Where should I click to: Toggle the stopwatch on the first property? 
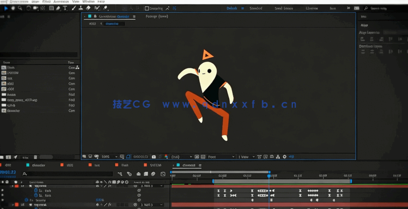point(36,191)
